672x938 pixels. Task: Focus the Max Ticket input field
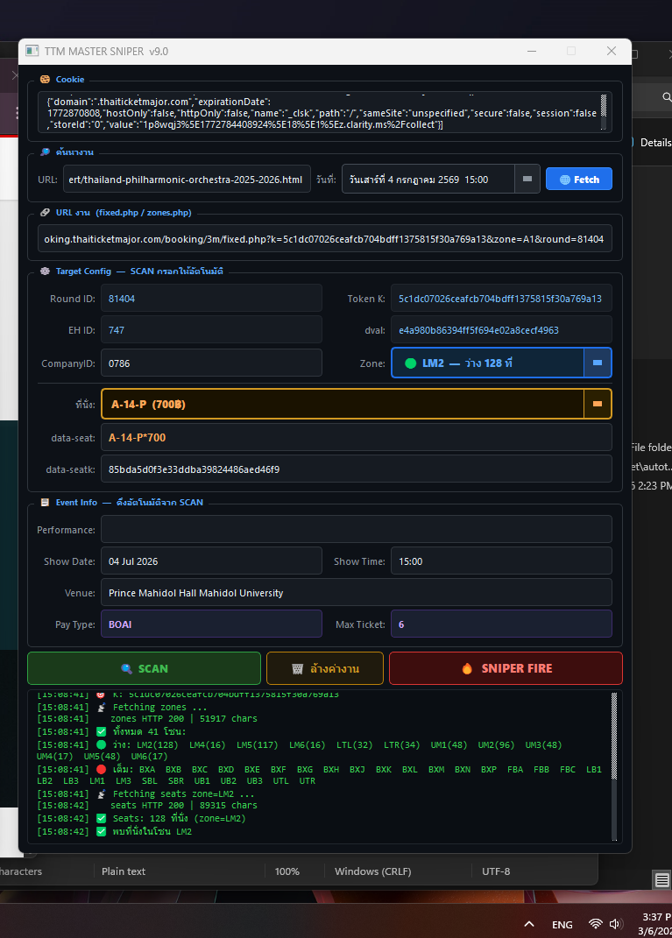tap(500, 624)
